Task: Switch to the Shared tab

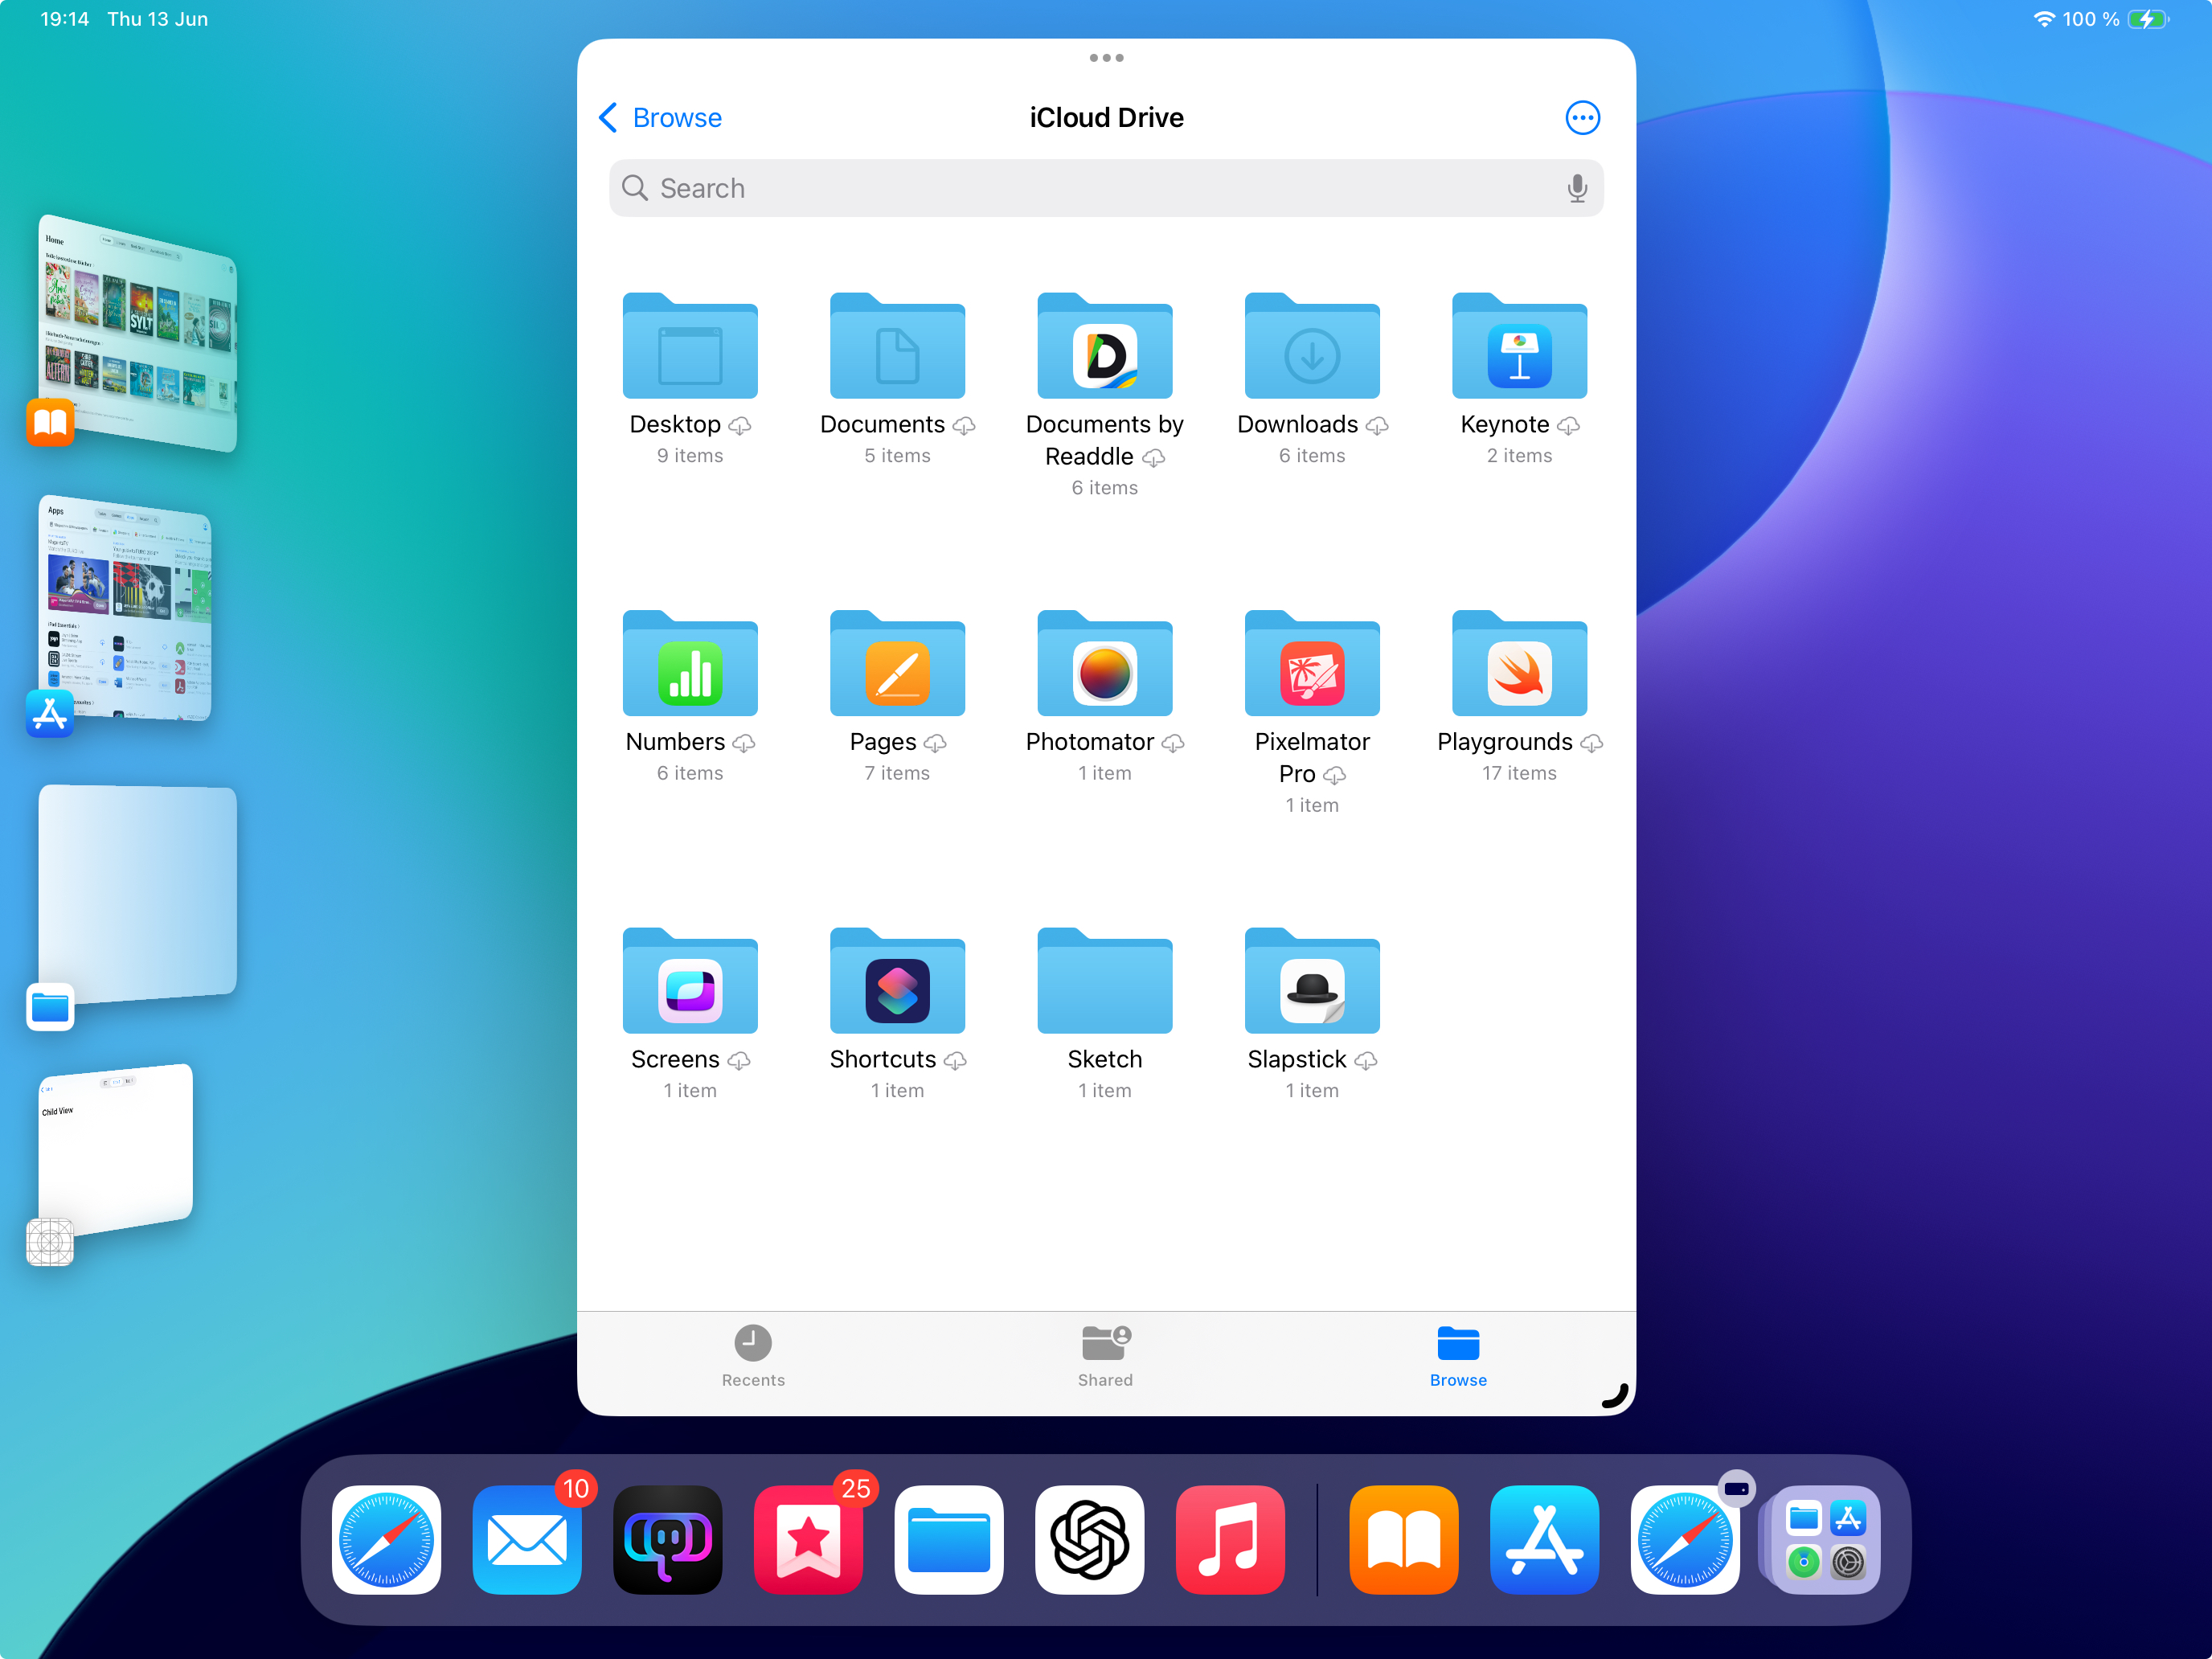Action: [x=1105, y=1355]
